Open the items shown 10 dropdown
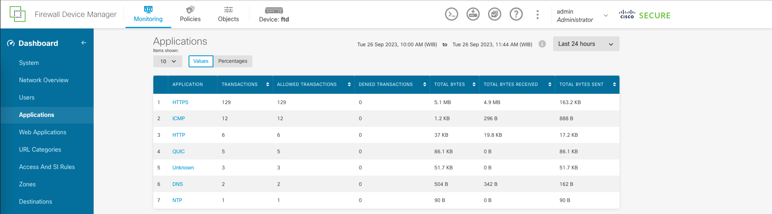This screenshot has height=214, width=772. [x=168, y=61]
